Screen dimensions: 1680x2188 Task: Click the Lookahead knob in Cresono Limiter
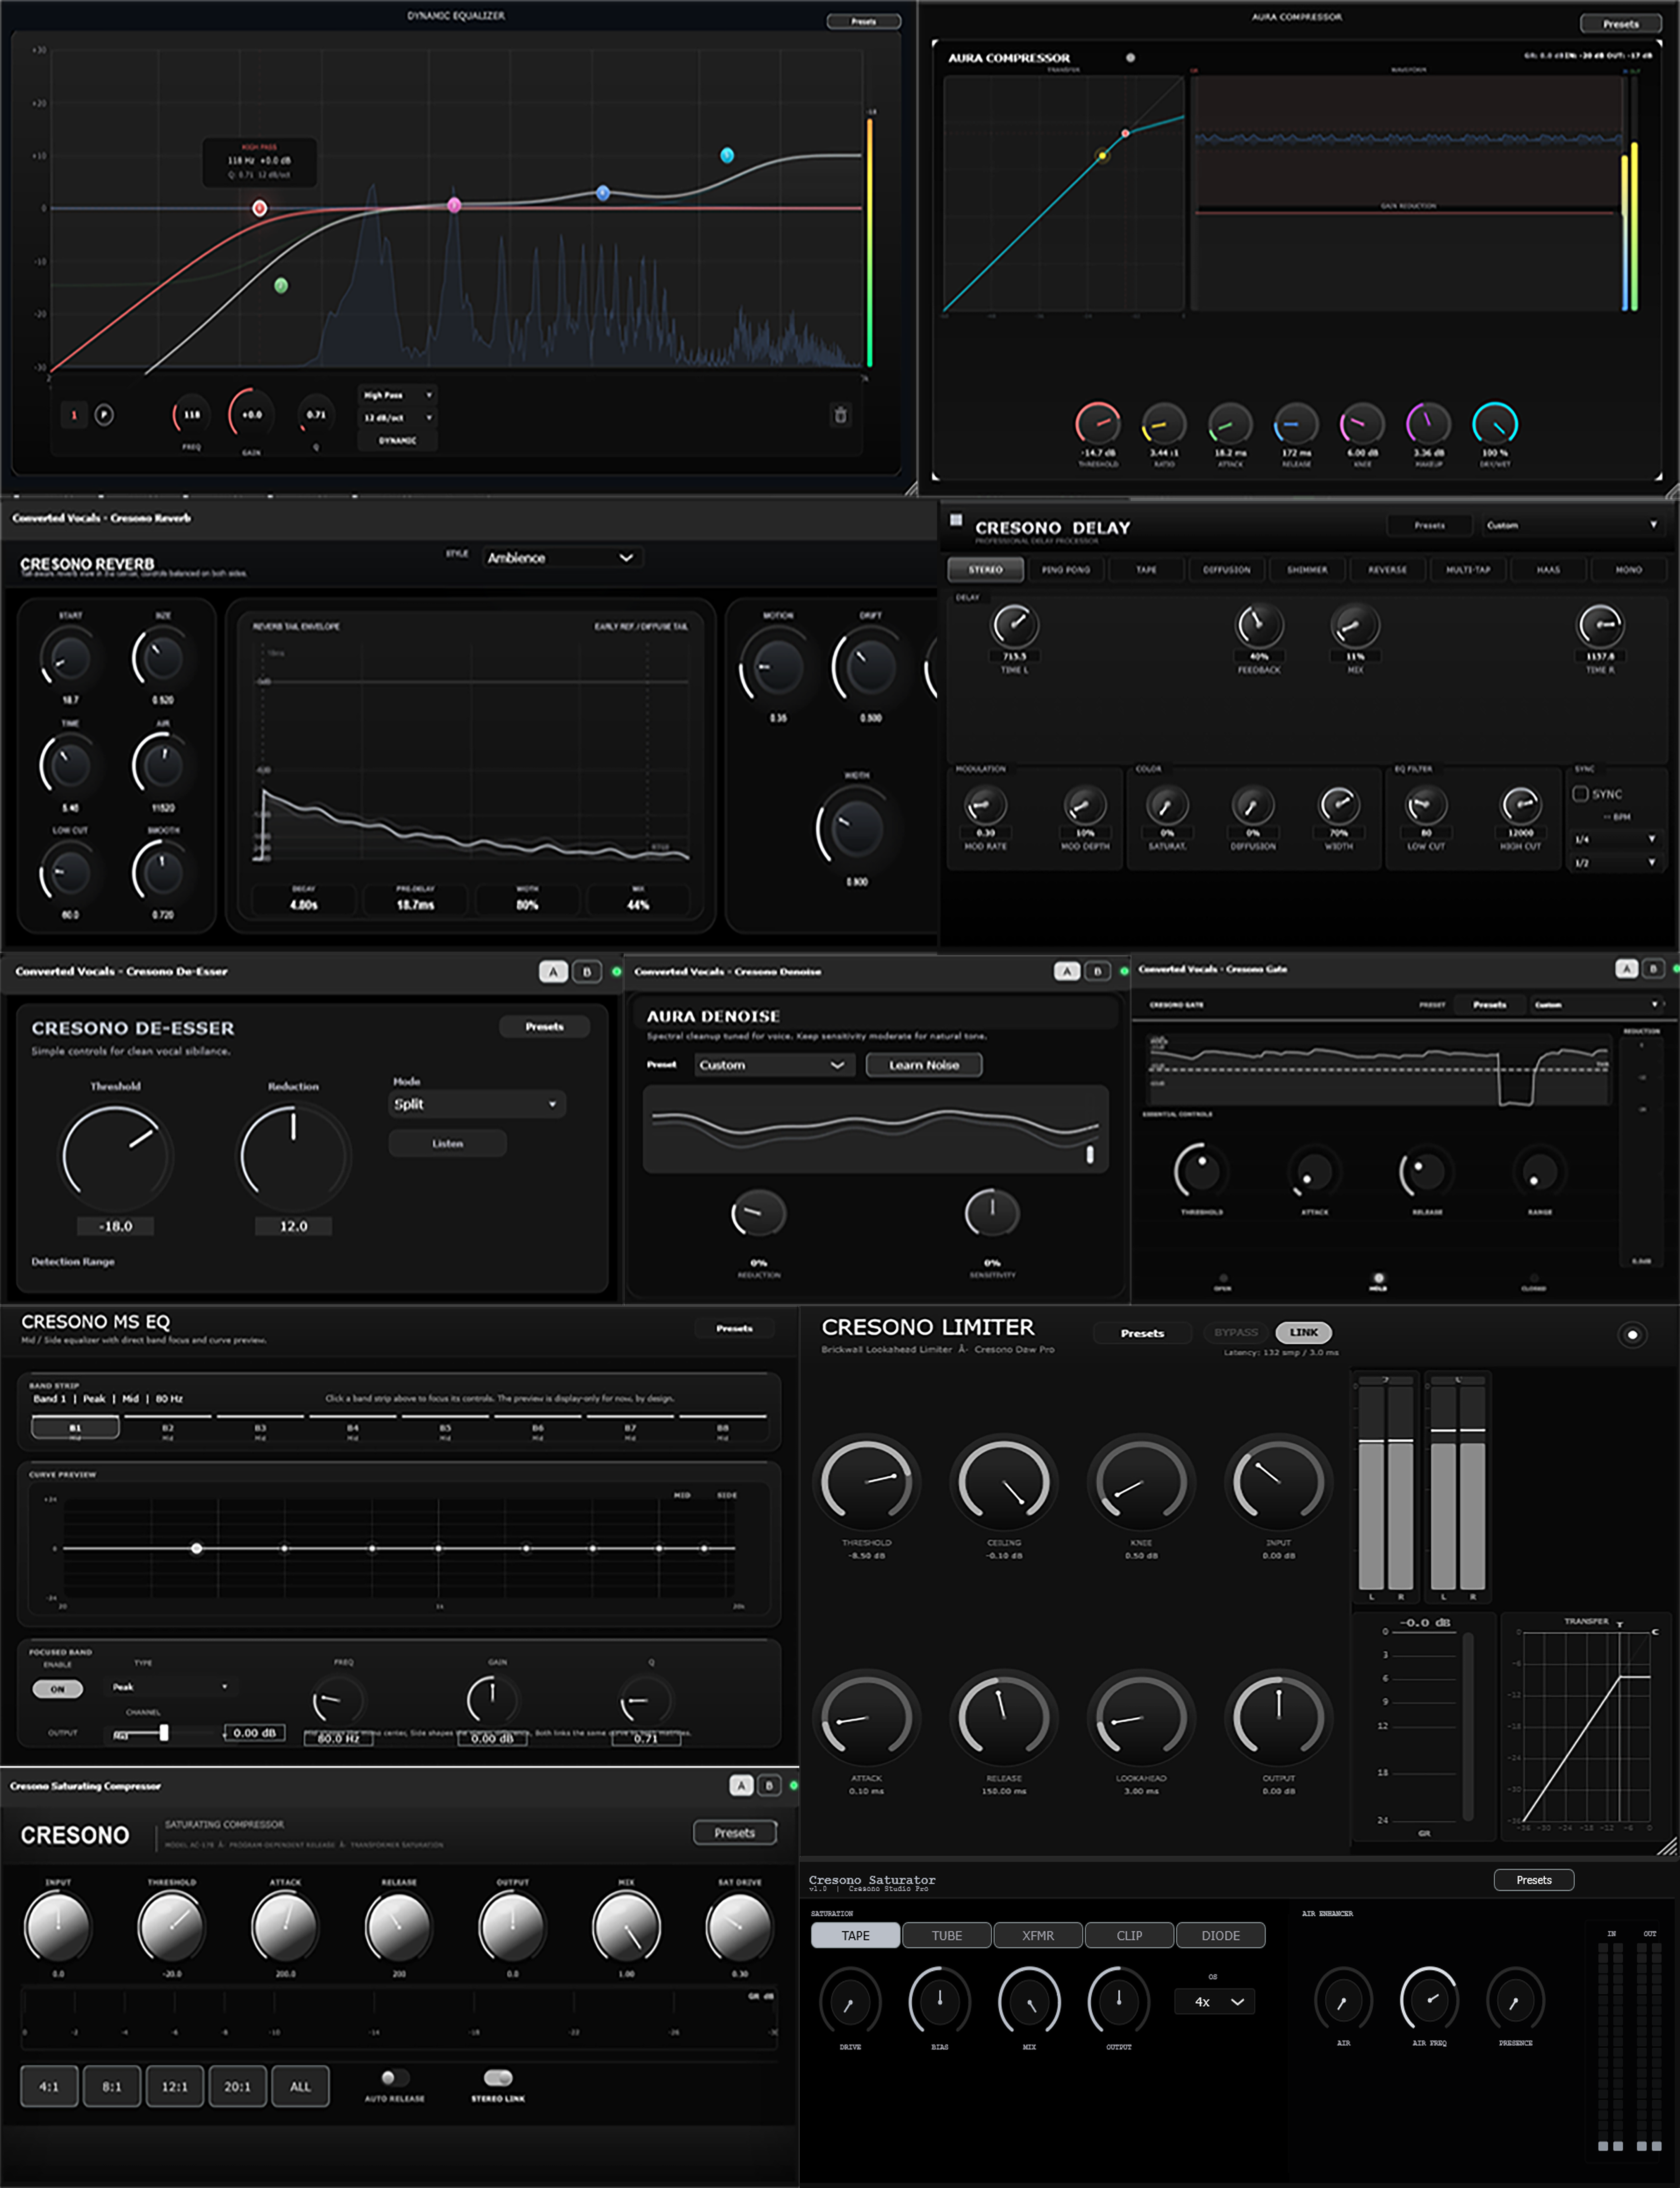click(1141, 1718)
